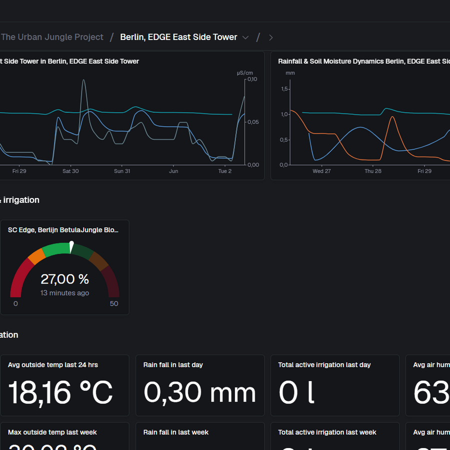Select Berlin, EDGE East Side Tower breadcrumb

(x=178, y=37)
